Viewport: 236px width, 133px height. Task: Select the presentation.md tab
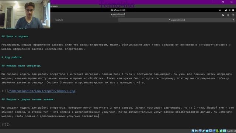point(177,20)
